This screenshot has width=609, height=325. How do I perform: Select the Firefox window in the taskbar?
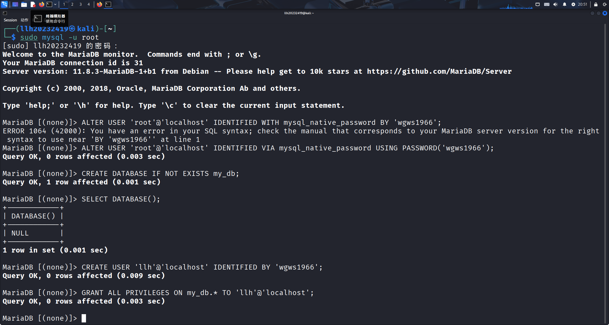point(99,4)
